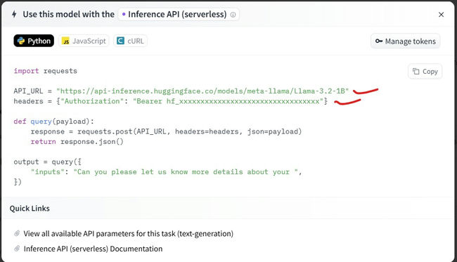Click the 'Use this model with the' title

68,14
